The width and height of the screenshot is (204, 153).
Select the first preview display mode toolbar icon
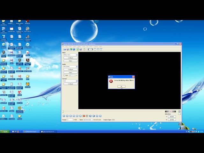point(89,49)
